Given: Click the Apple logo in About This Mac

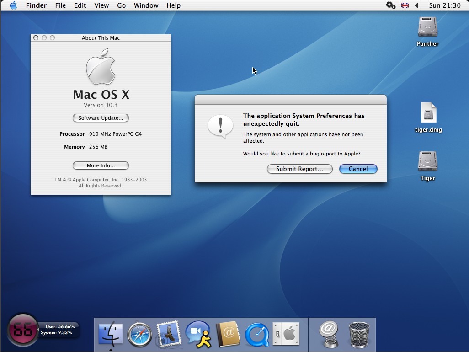Looking at the screenshot, I should click(101, 67).
